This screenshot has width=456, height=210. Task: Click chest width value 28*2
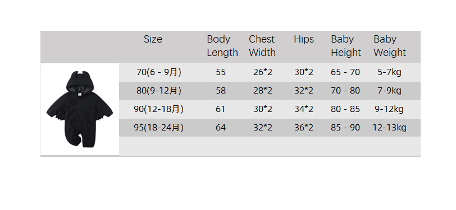tap(263, 91)
